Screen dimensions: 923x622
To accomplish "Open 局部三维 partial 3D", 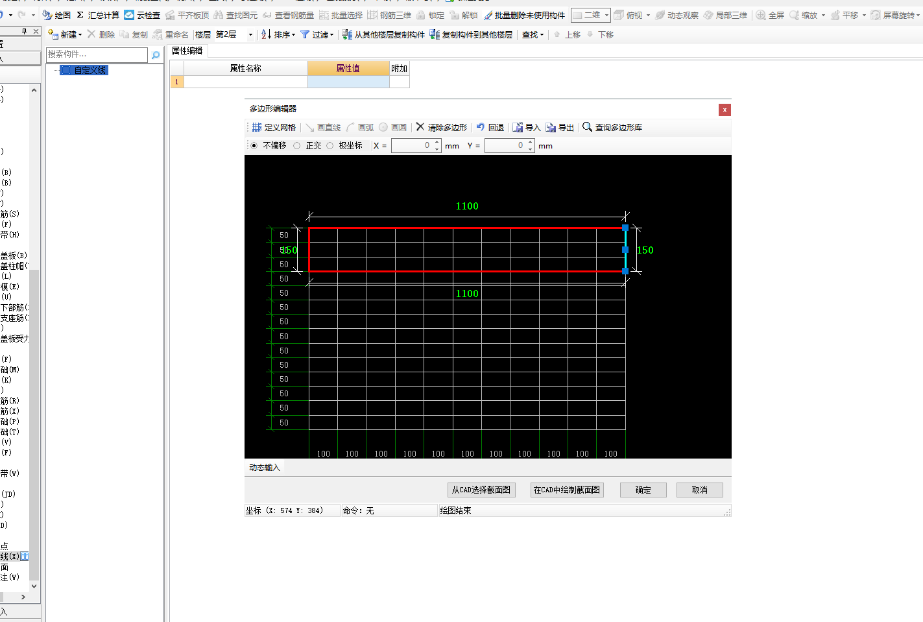I will click(x=726, y=15).
